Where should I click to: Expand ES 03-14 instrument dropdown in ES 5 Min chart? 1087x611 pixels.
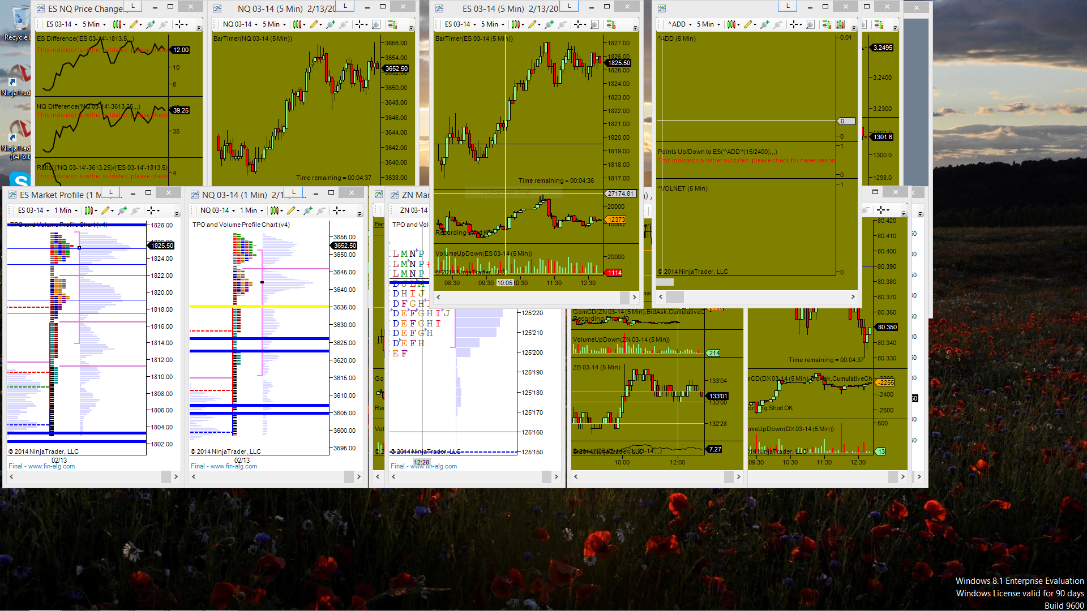[461, 24]
